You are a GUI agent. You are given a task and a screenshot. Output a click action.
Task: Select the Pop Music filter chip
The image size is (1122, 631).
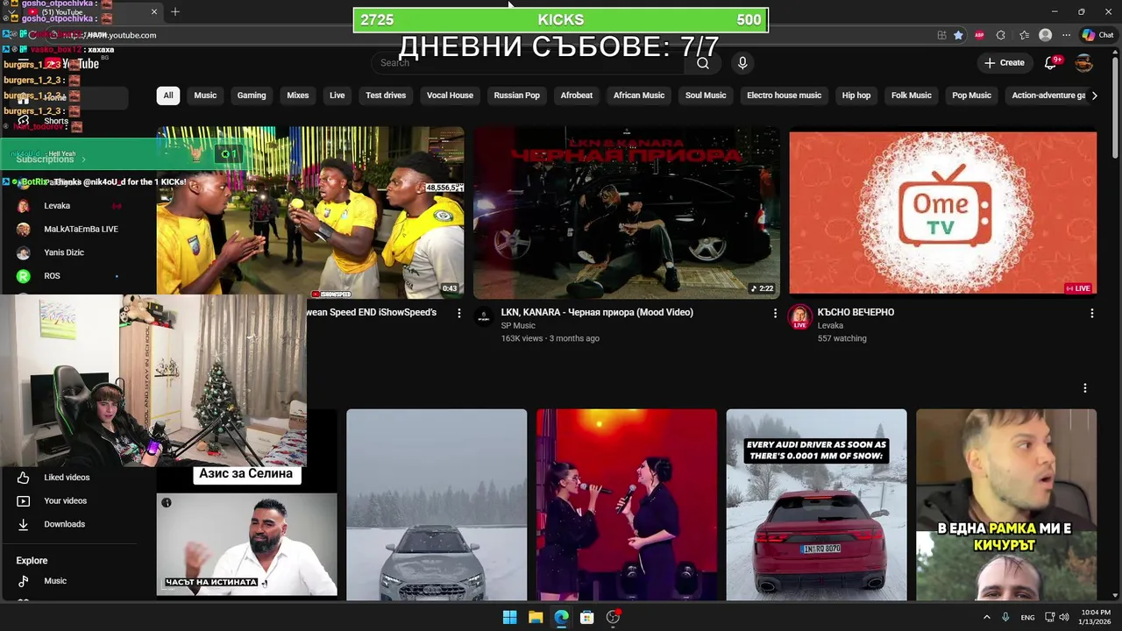point(972,96)
